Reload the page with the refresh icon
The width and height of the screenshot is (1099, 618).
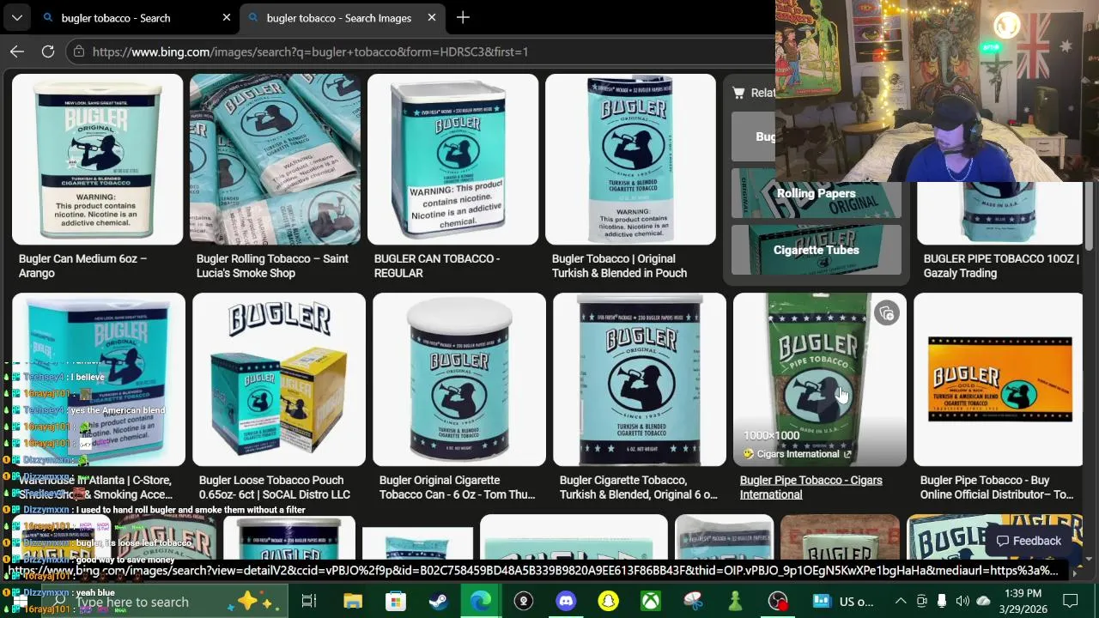(48, 51)
